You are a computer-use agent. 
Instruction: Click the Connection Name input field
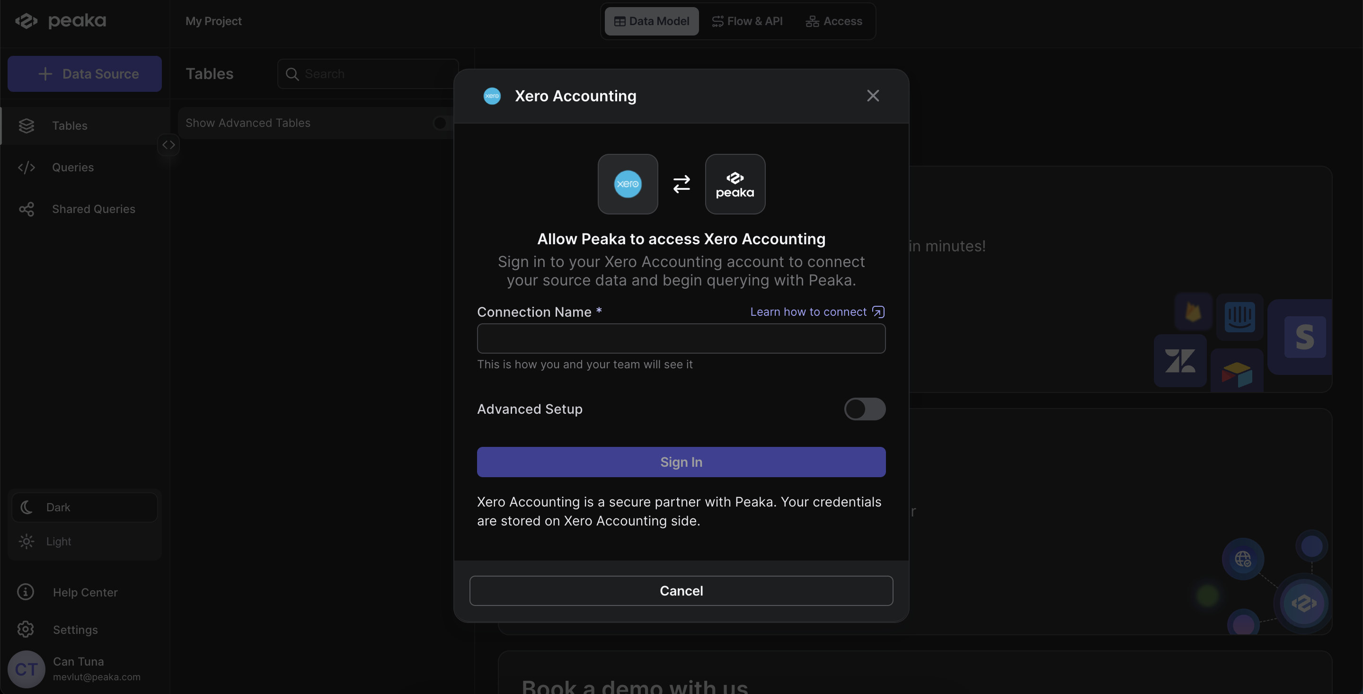[x=681, y=338]
